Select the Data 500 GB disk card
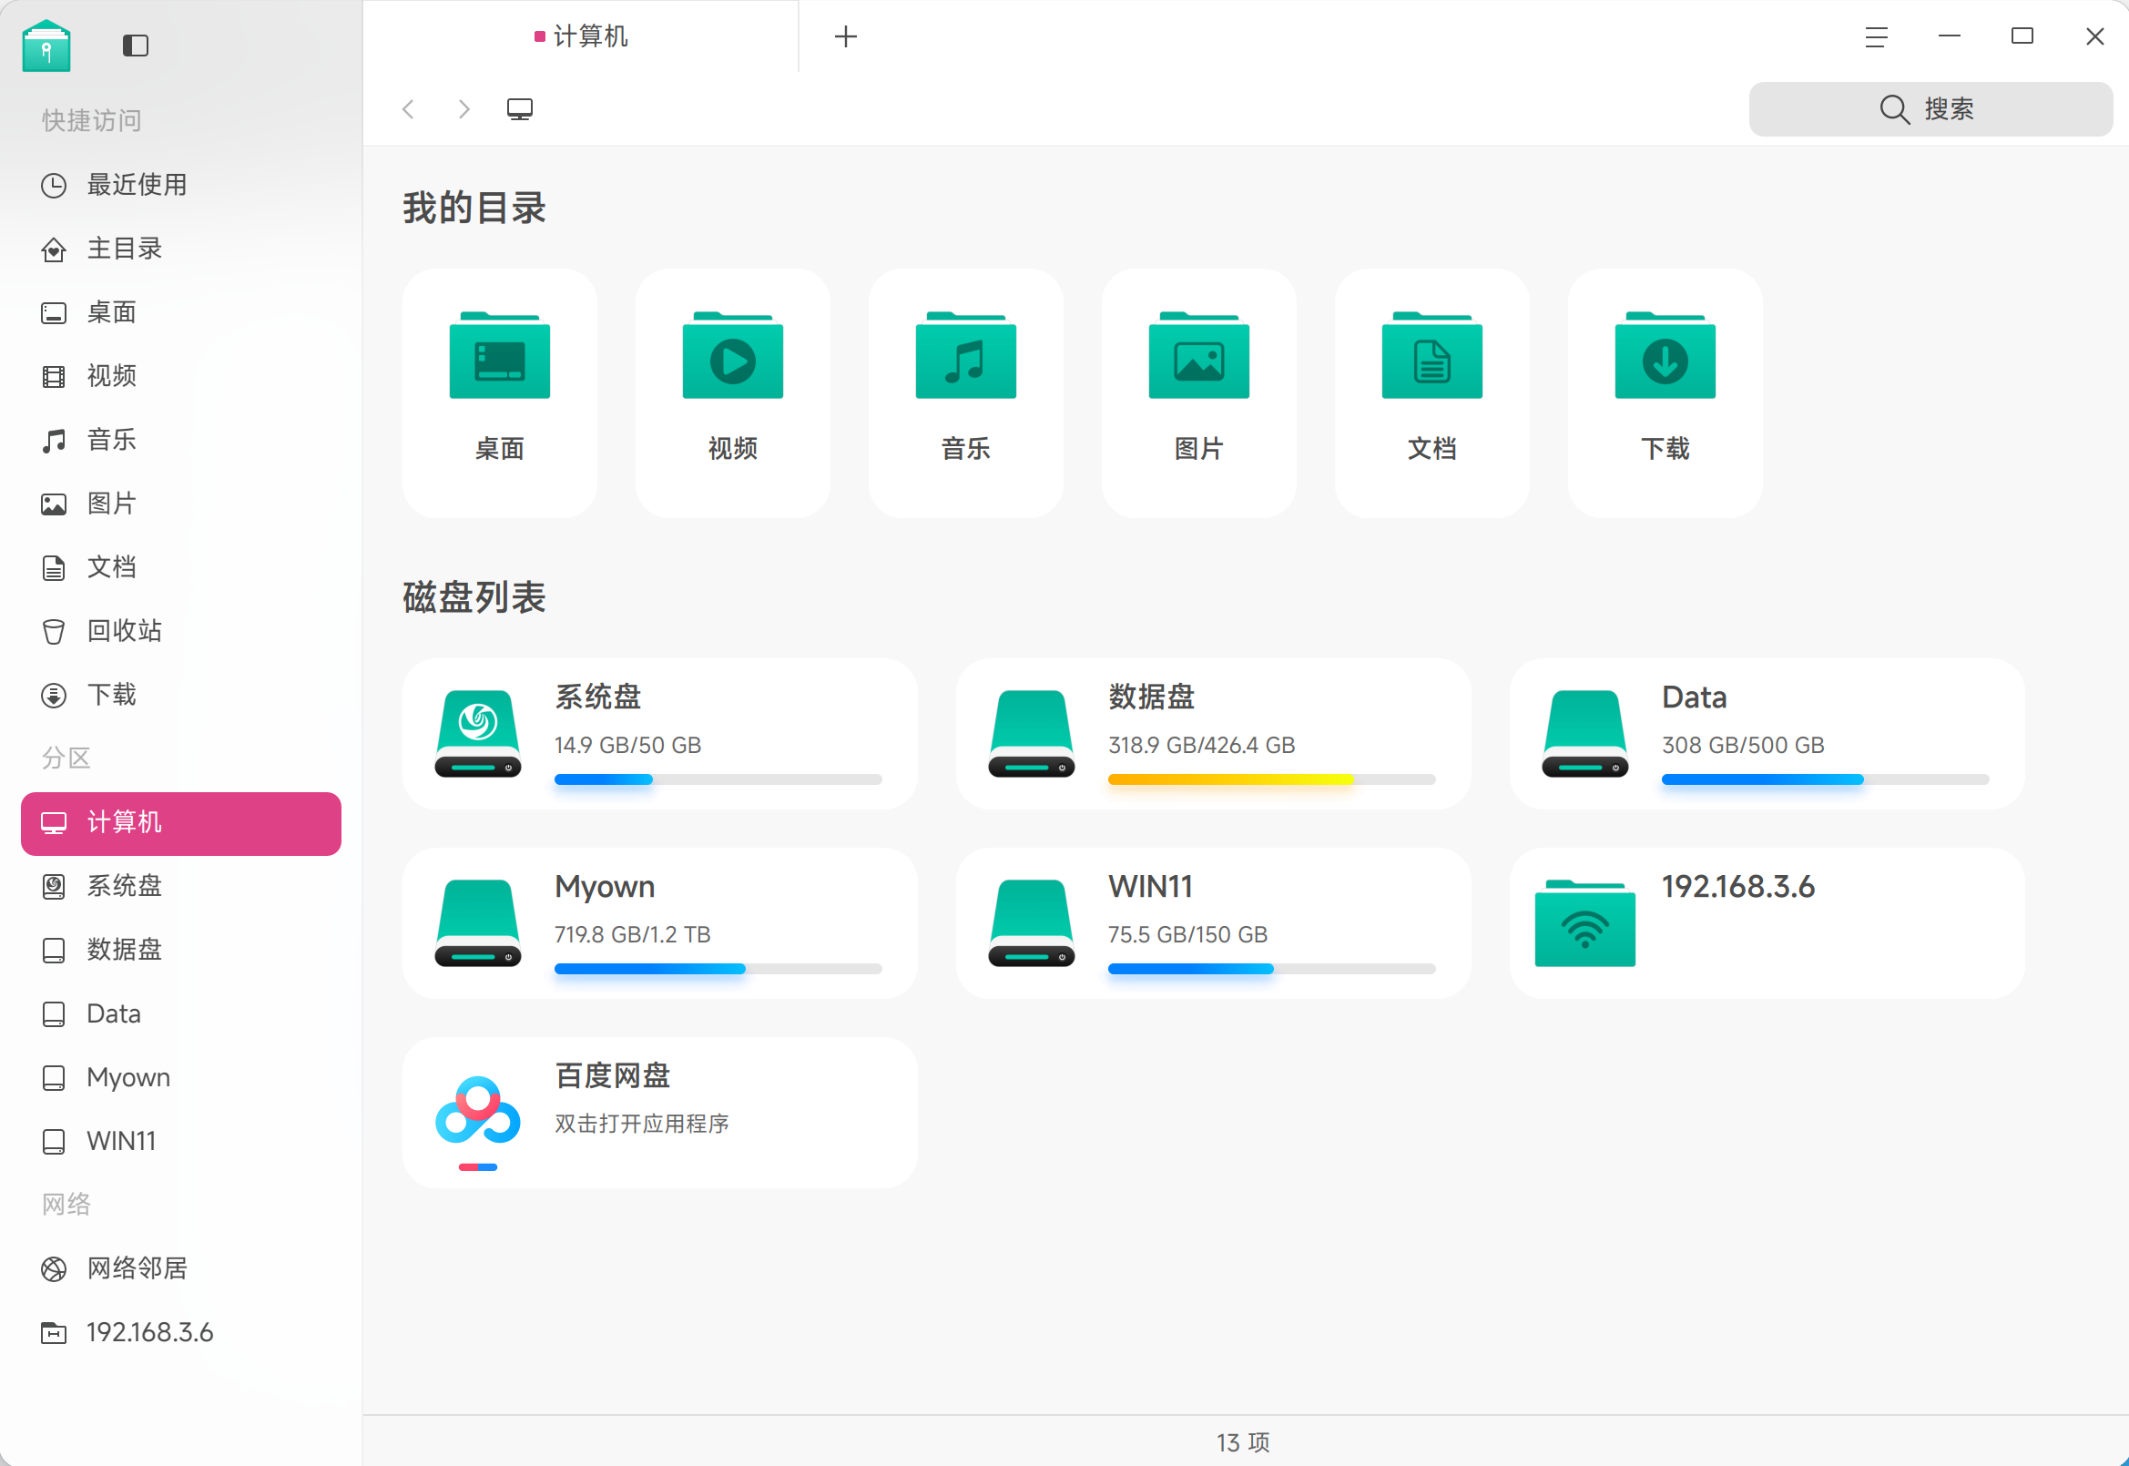The height and width of the screenshot is (1466, 2129). click(1767, 734)
